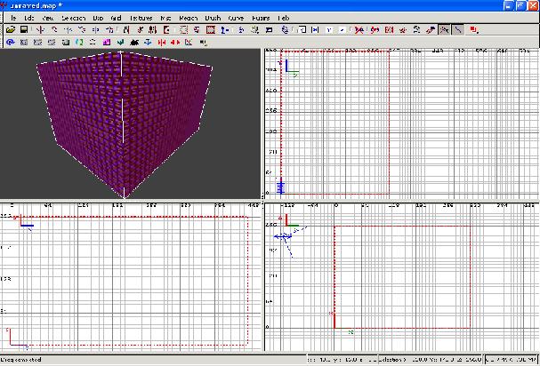This screenshot has width=540, height=366.
Task: Click the Select Complete Tall icon
Action: pyautogui.click(x=126, y=30)
